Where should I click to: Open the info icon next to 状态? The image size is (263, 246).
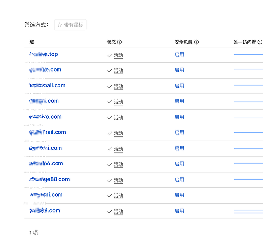pyautogui.click(x=119, y=42)
